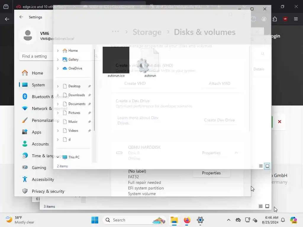
Task: Click thumbnails view icon in rear Explorer window
Action: (x=267, y=206)
